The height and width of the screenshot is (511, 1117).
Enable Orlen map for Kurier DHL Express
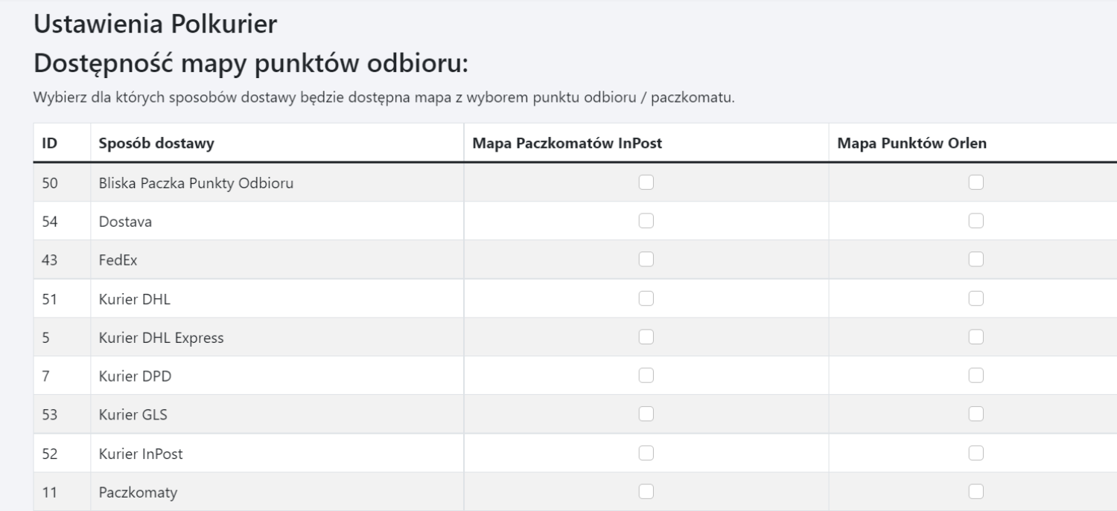pyautogui.click(x=976, y=336)
